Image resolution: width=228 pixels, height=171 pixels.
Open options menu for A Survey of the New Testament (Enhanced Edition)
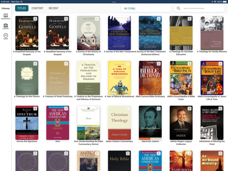pos(159,19)
